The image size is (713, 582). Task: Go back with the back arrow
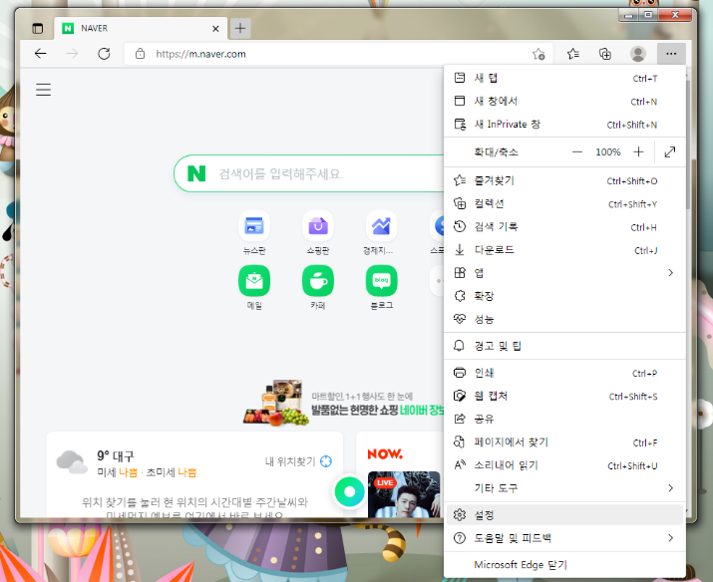[x=41, y=54]
